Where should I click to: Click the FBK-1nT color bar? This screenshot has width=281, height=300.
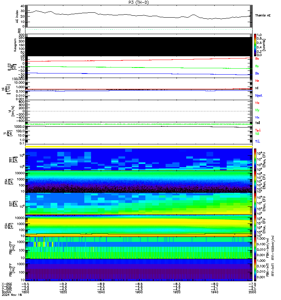coord(255,270)
